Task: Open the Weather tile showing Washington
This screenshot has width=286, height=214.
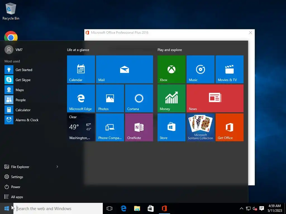Action: point(81,127)
